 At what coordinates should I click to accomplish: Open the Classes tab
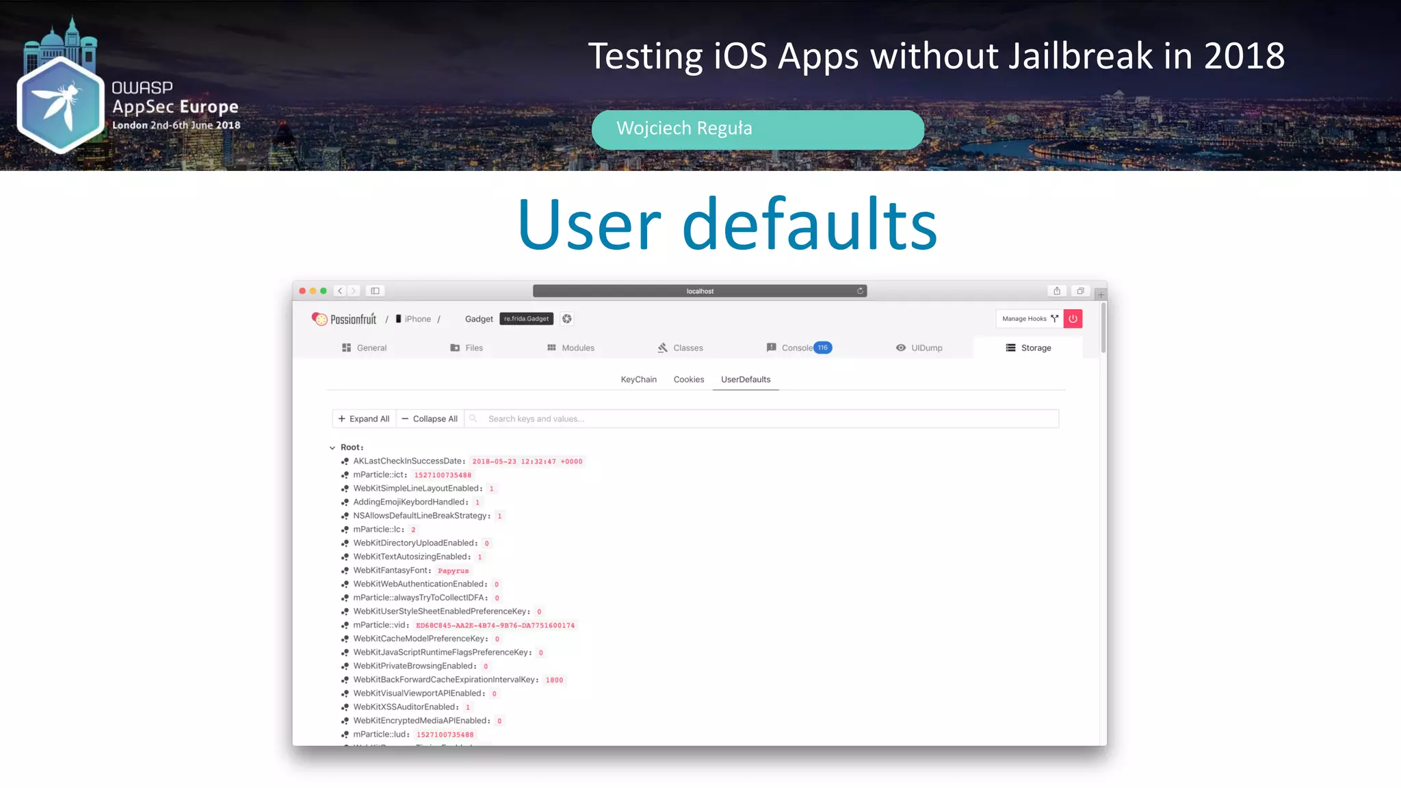pyautogui.click(x=681, y=348)
